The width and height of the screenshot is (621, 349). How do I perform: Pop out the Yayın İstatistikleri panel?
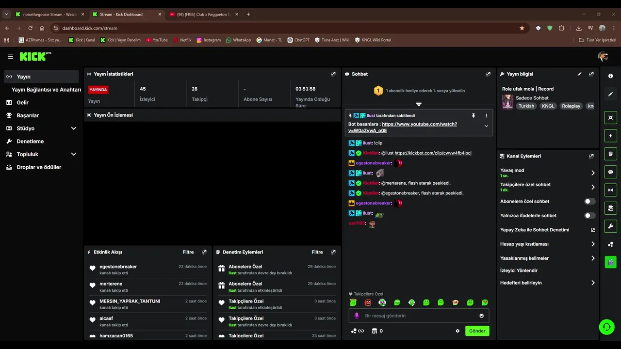(x=333, y=74)
